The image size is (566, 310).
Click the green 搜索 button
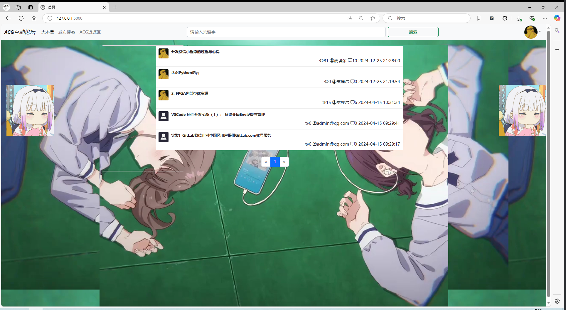coord(413,32)
